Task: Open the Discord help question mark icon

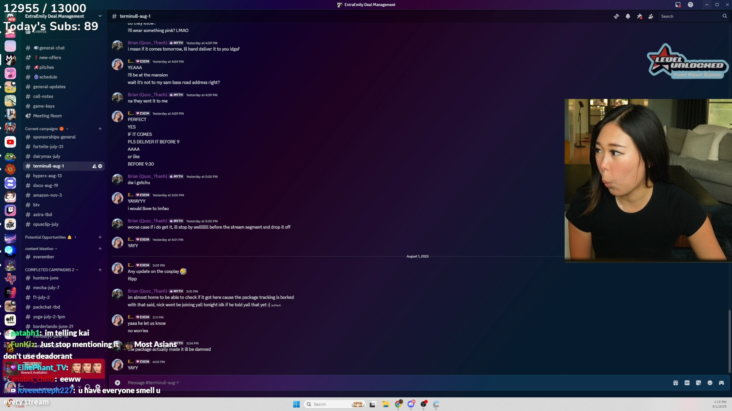Action: tap(690, 5)
